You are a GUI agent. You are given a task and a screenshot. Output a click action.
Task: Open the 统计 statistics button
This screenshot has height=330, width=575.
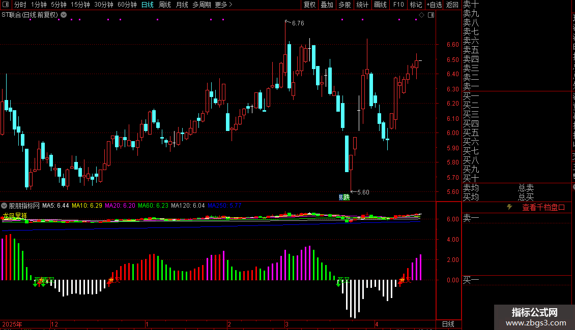[362, 5]
